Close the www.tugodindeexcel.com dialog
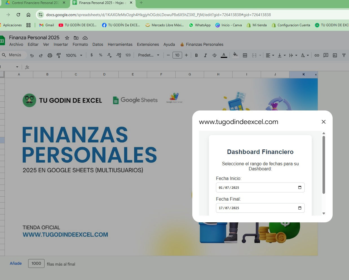Image resolution: width=349 pixels, height=280 pixels. click(324, 122)
